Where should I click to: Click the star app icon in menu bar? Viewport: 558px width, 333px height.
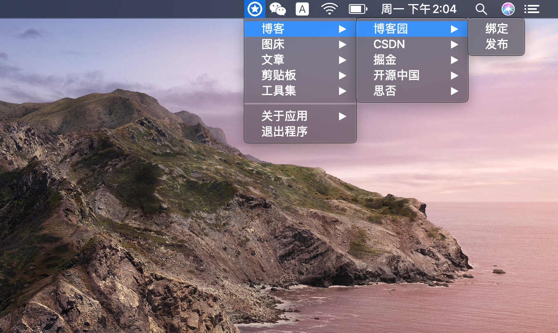(255, 9)
